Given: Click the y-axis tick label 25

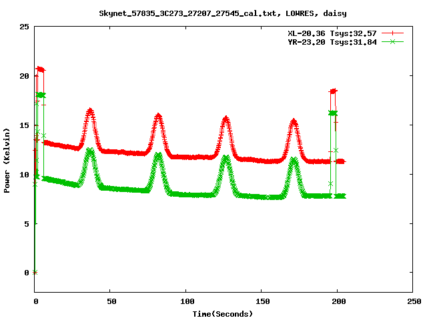Looking at the screenshot, I should 24,27.
